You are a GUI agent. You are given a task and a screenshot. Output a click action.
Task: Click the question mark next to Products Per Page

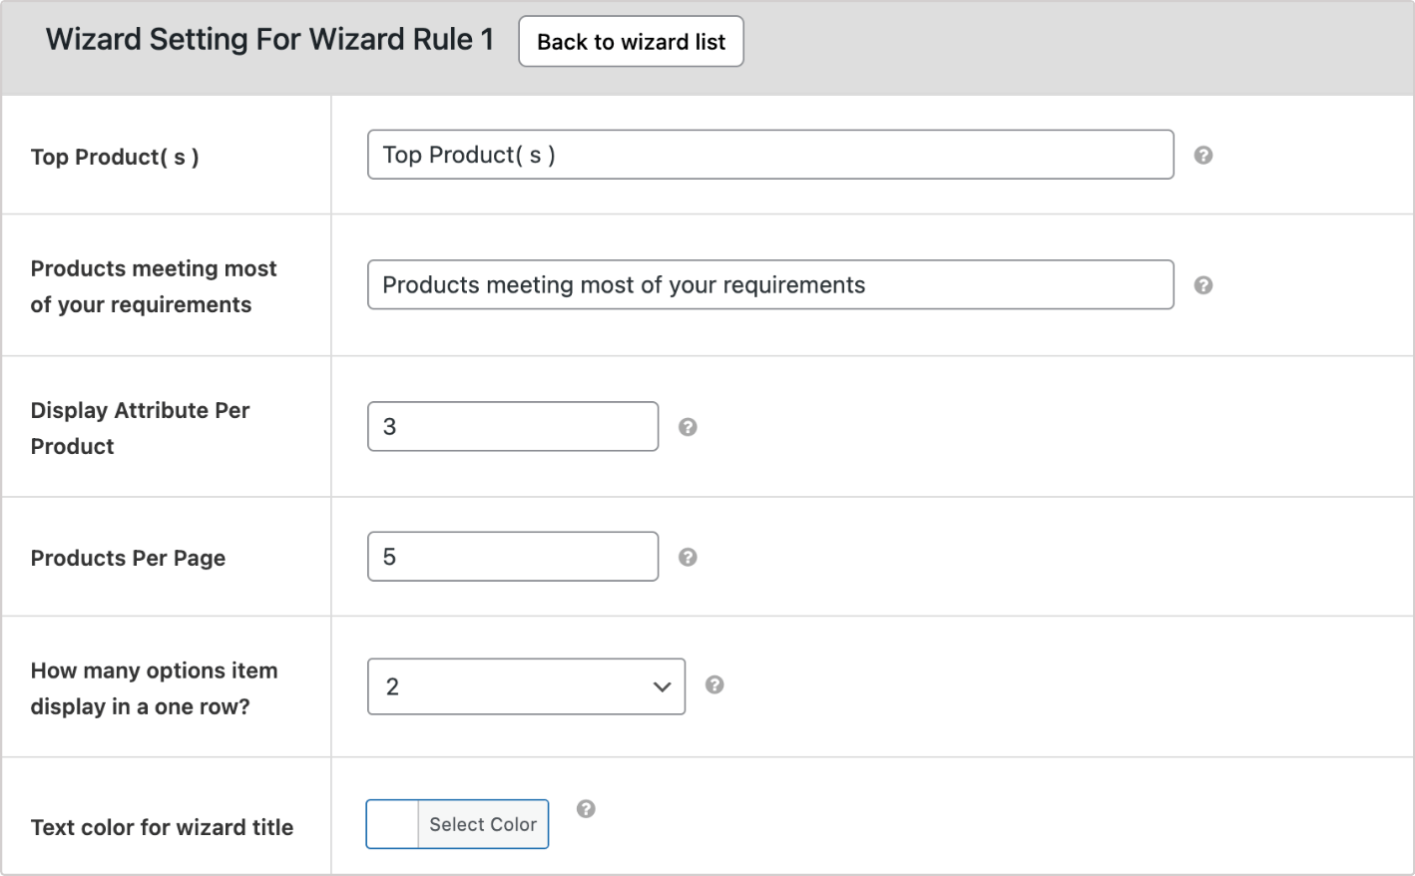688,556
